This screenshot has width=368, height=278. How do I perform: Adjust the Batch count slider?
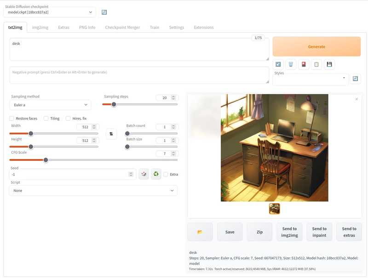pos(151,133)
